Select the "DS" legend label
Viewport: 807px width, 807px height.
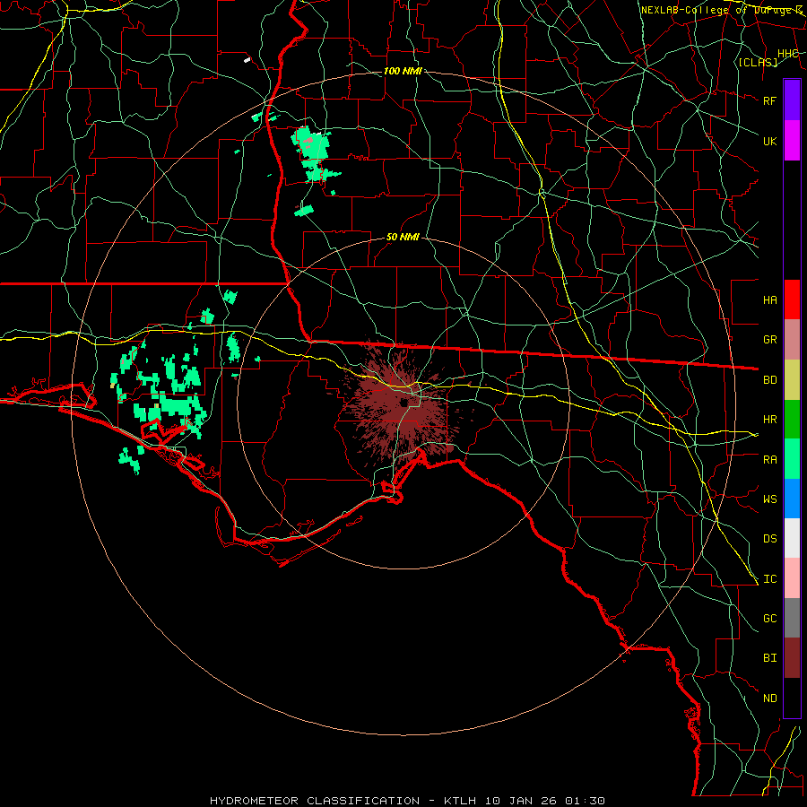[x=769, y=539]
